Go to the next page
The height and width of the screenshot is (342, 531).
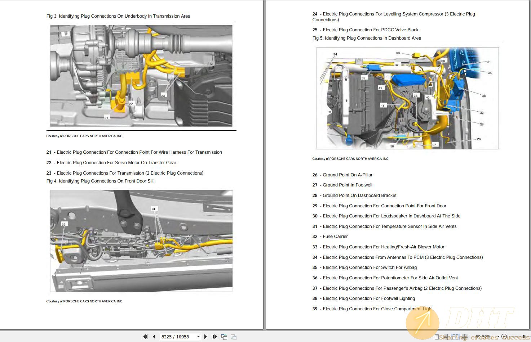point(205,337)
